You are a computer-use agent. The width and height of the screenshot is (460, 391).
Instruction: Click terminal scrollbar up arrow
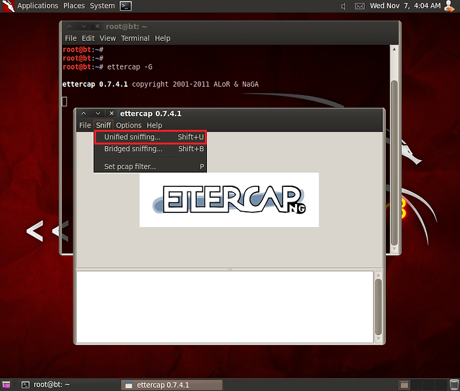pos(394,49)
